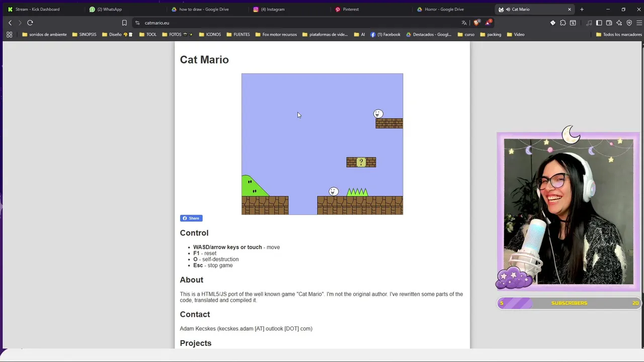The width and height of the screenshot is (644, 362).
Task: Reload the catmario.eu page
Action: coord(30,23)
